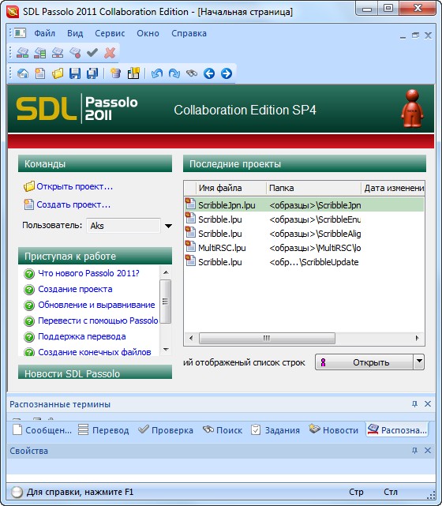
Task: Pin the Распознанные термины panel
Action: click(414, 404)
